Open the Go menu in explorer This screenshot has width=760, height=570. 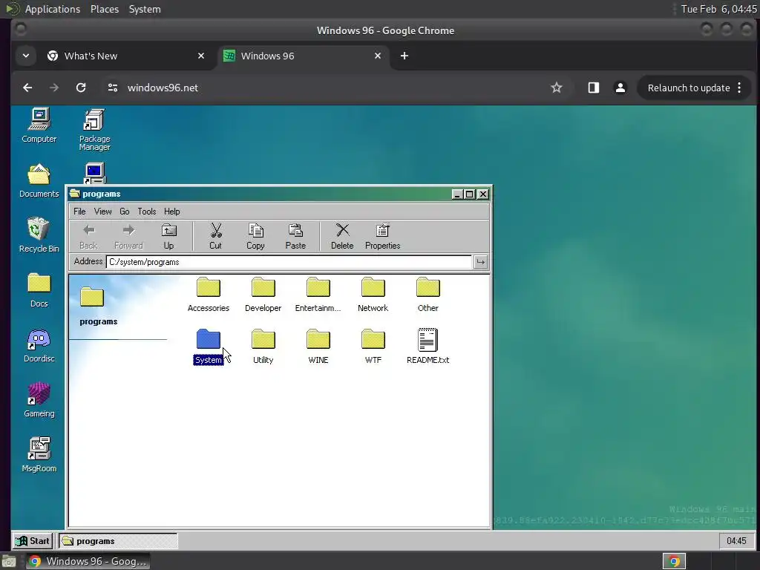coord(125,212)
